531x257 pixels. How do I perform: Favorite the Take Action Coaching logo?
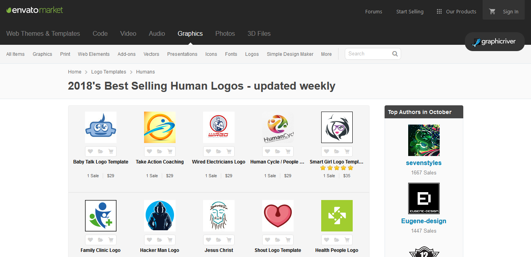point(150,152)
